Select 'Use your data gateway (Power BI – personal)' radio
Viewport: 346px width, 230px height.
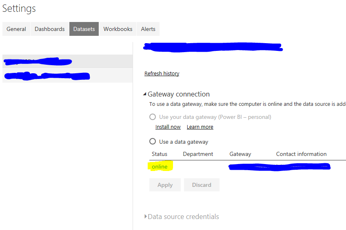pos(153,117)
